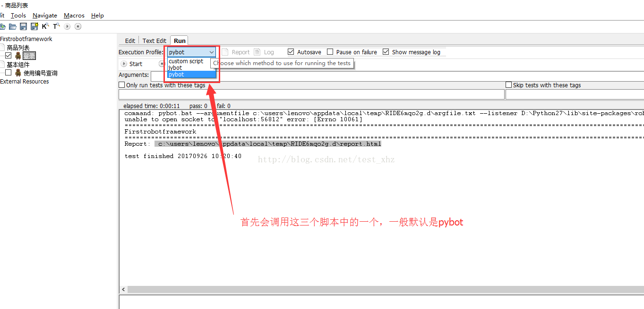Click the include tags input field
Image resolution: width=644 pixels, height=309 pixels.
click(x=311, y=94)
